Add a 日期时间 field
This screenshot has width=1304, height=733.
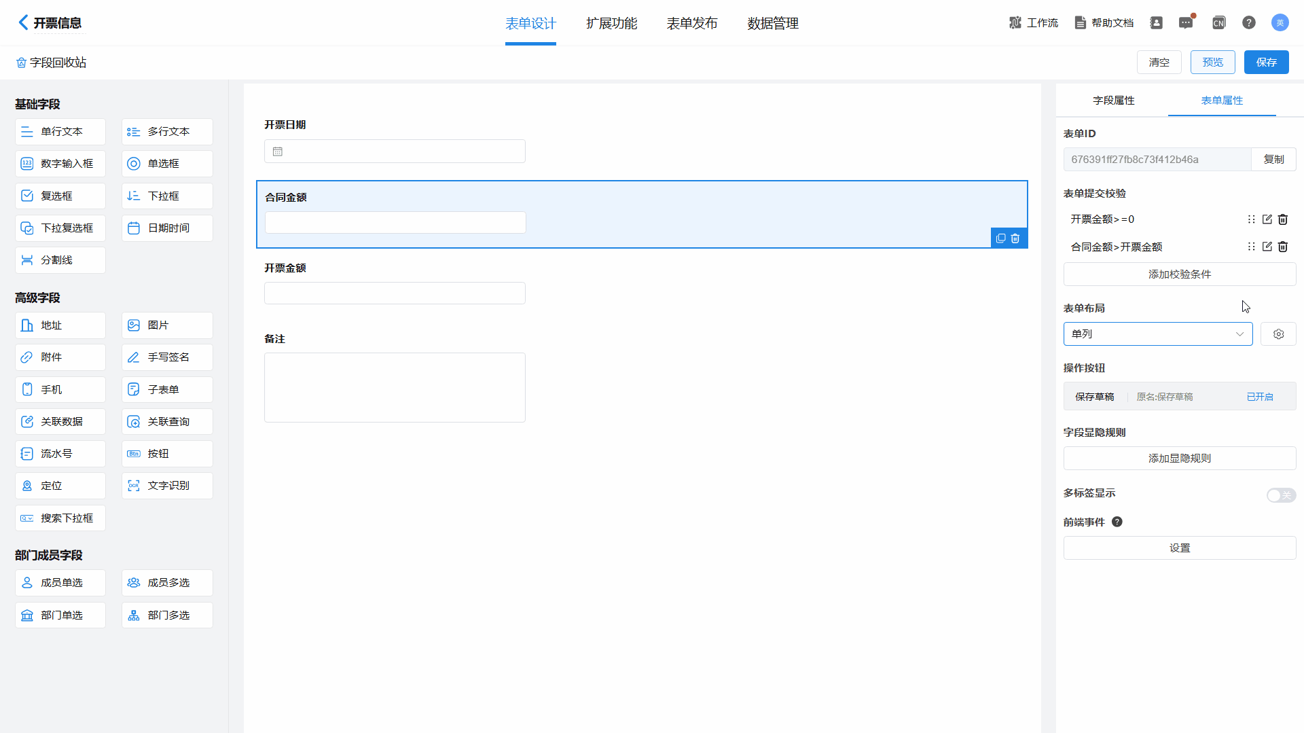[167, 228]
